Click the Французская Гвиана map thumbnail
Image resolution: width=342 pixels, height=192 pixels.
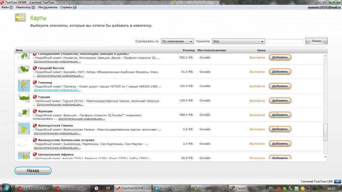[24, 129]
